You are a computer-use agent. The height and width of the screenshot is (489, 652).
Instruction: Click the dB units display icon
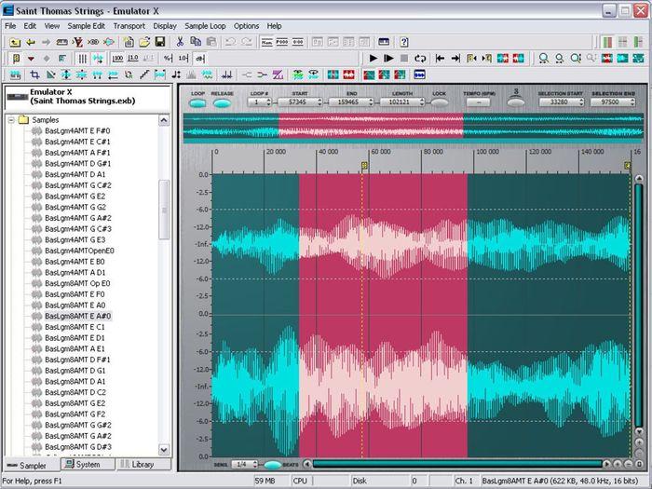[x=200, y=58]
